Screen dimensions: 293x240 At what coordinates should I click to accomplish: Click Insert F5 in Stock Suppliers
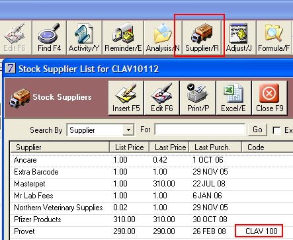(126, 98)
